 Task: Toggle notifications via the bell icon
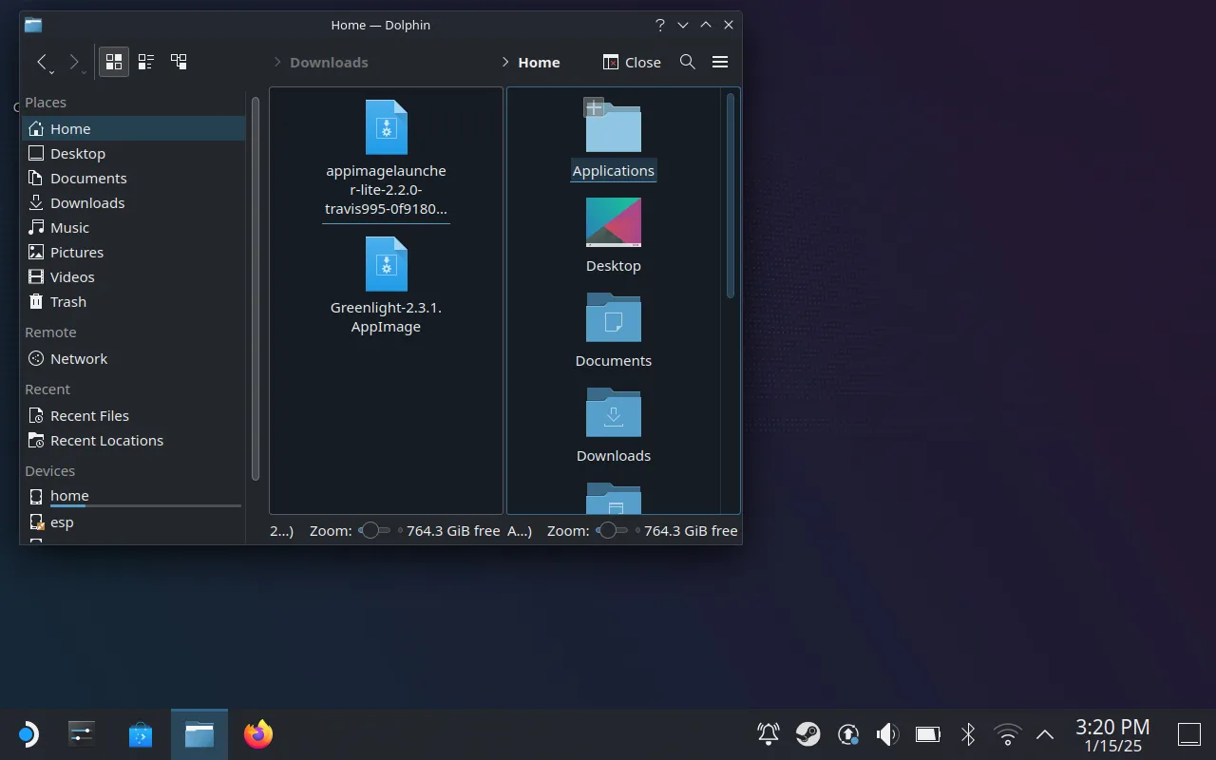tap(767, 733)
